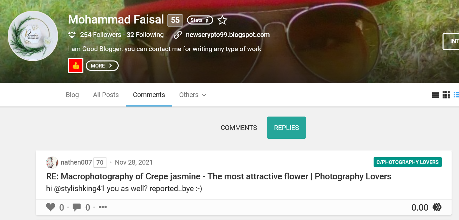Like nathen007's reply using the heart icon
Image resolution: width=459 pixels, height=220 pixels.
[x=50, y=207]
